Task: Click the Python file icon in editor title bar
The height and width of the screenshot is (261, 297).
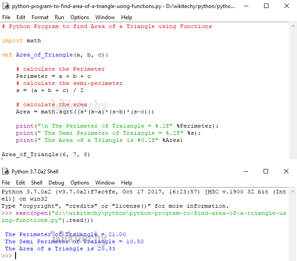Action: click(6, 6)
